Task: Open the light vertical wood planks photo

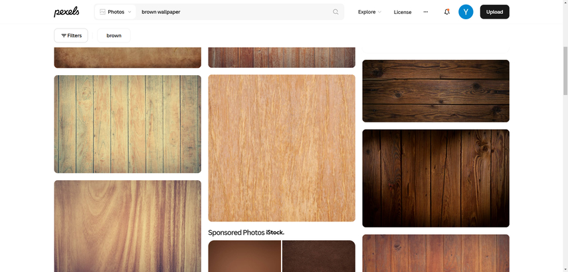Action: [128, 124]
